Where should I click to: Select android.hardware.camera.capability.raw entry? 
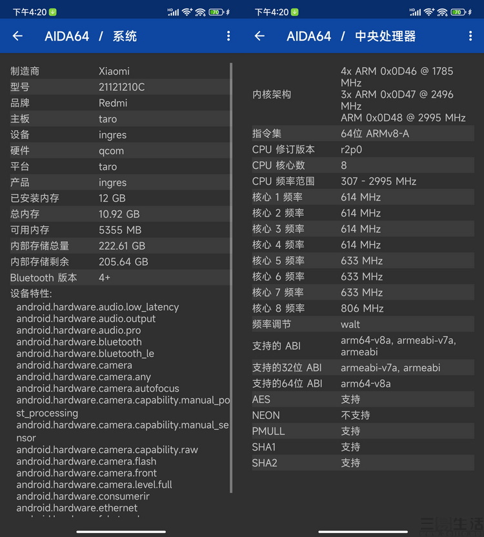pos(107,450)
